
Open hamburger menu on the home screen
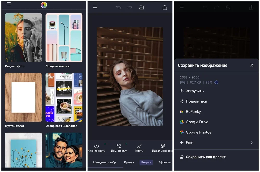click(9, 4)
